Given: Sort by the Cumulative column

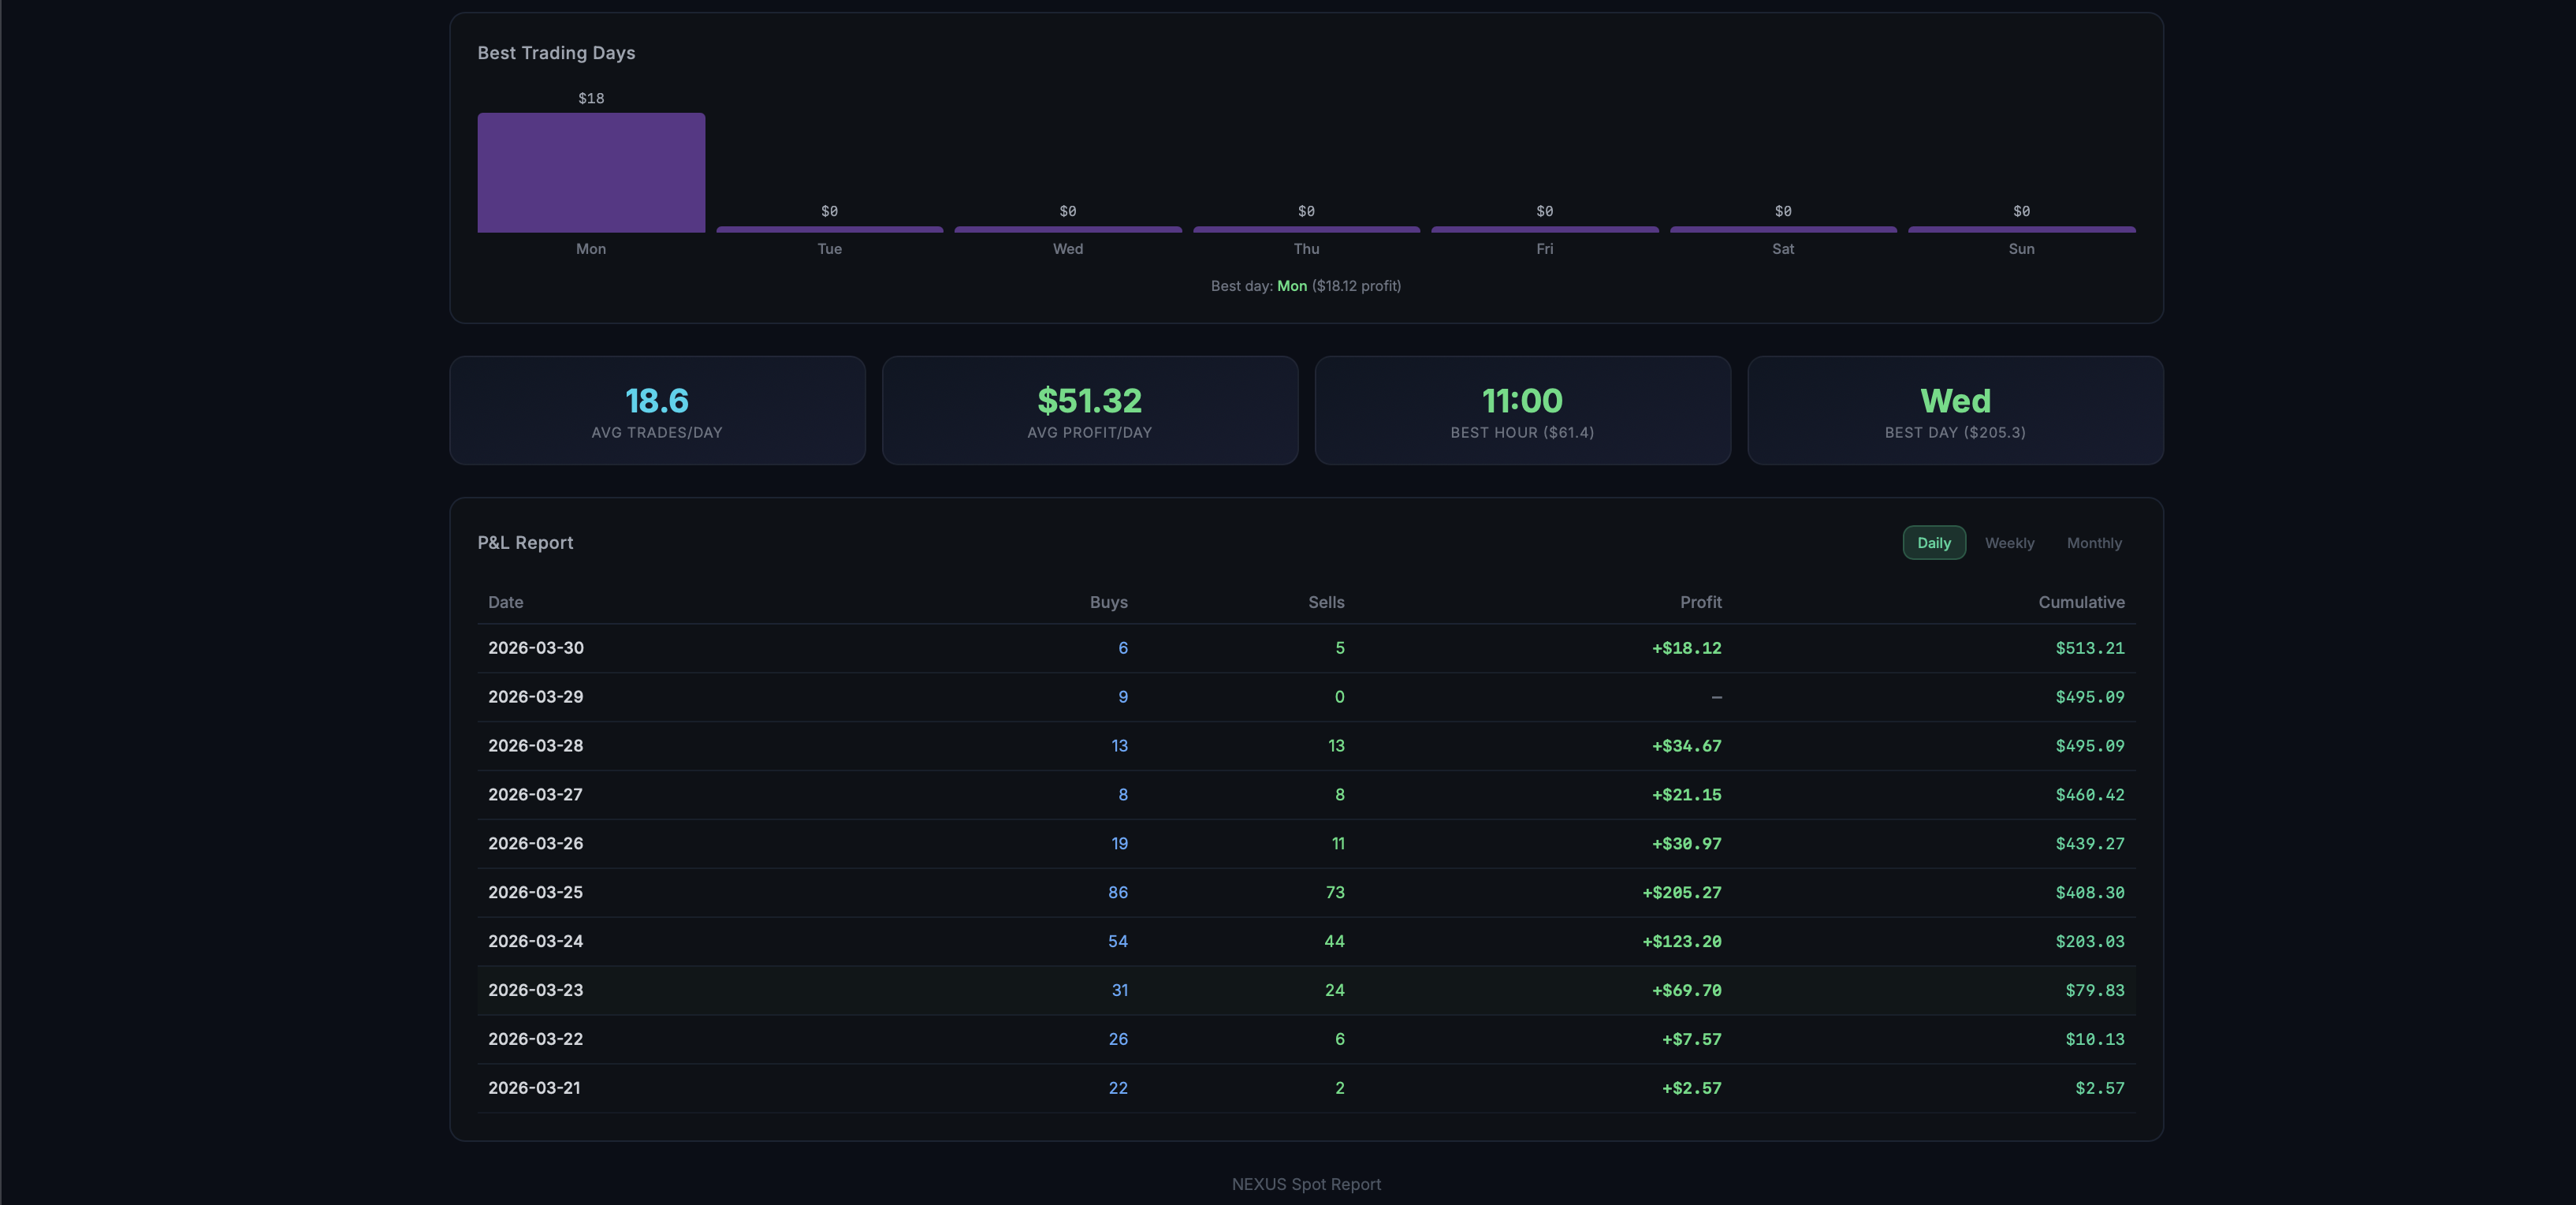Looking at the screenshot, I should tap(2081, 602).
